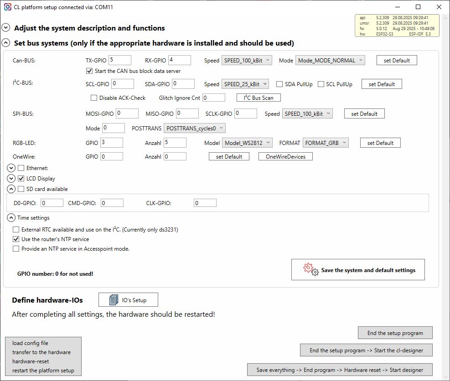Image resolution: width=450 pixels, height=381 pixels.
Task: Click the I²C Bus Scan button
Action: tap(259, 98)
